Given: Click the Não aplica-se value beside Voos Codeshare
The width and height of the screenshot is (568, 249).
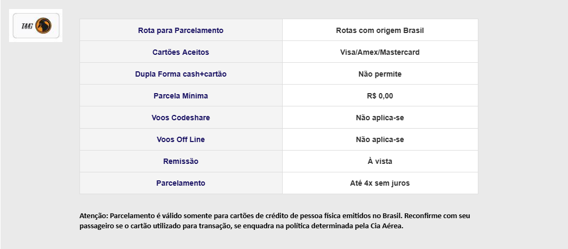Looking at the screenshot, I should 380,118.
